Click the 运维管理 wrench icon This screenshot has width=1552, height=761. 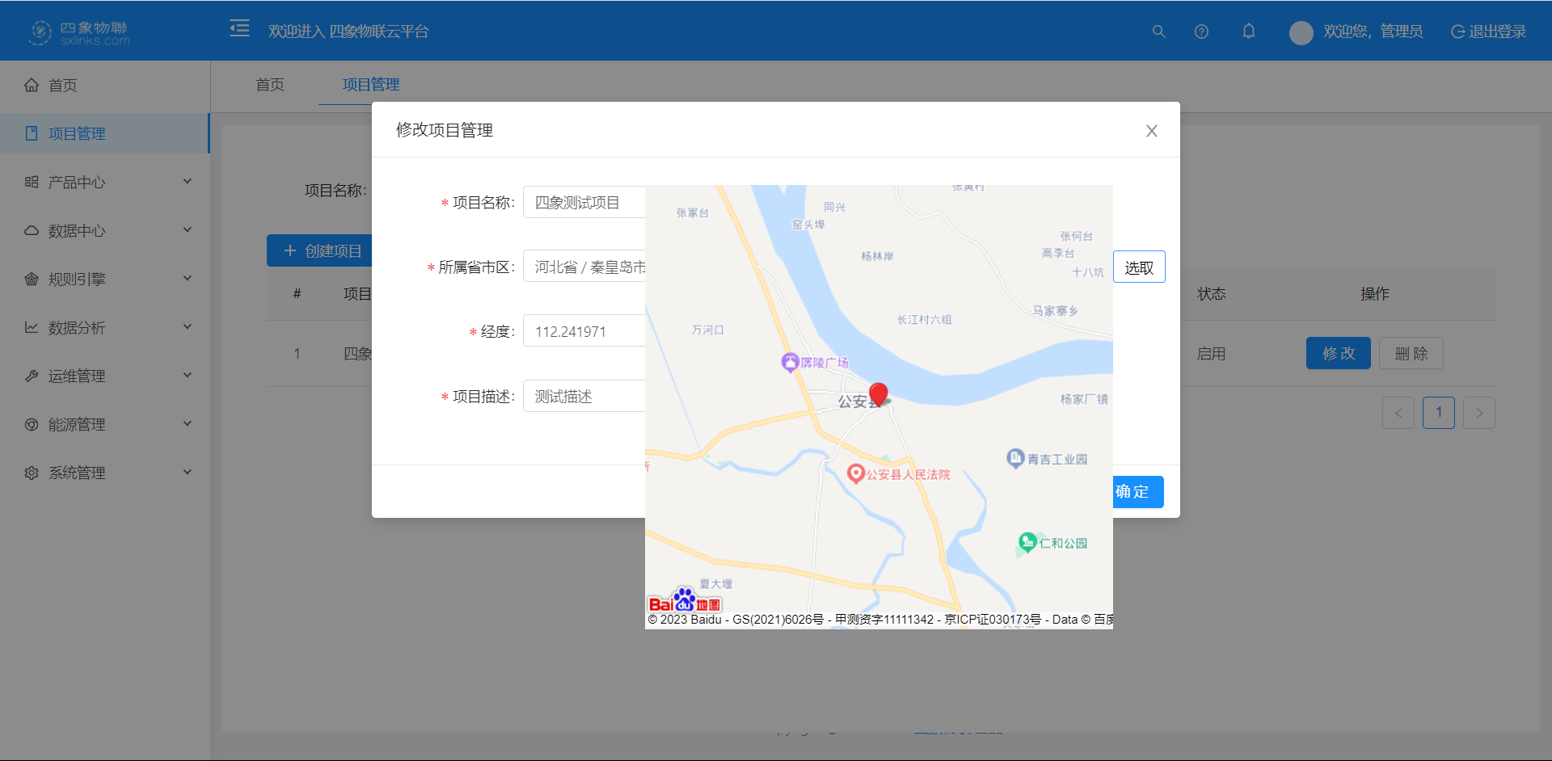[31, 376]
